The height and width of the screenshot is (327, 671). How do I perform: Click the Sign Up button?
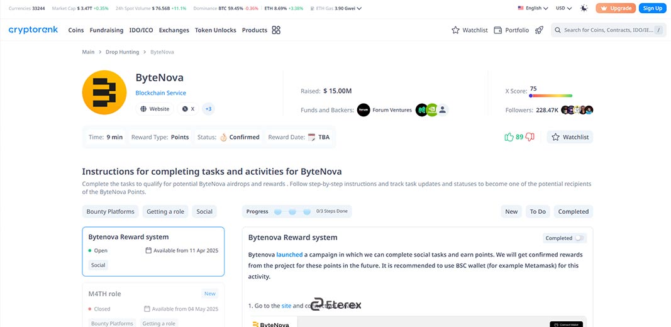pyautogui.click(x=652, y=8)
